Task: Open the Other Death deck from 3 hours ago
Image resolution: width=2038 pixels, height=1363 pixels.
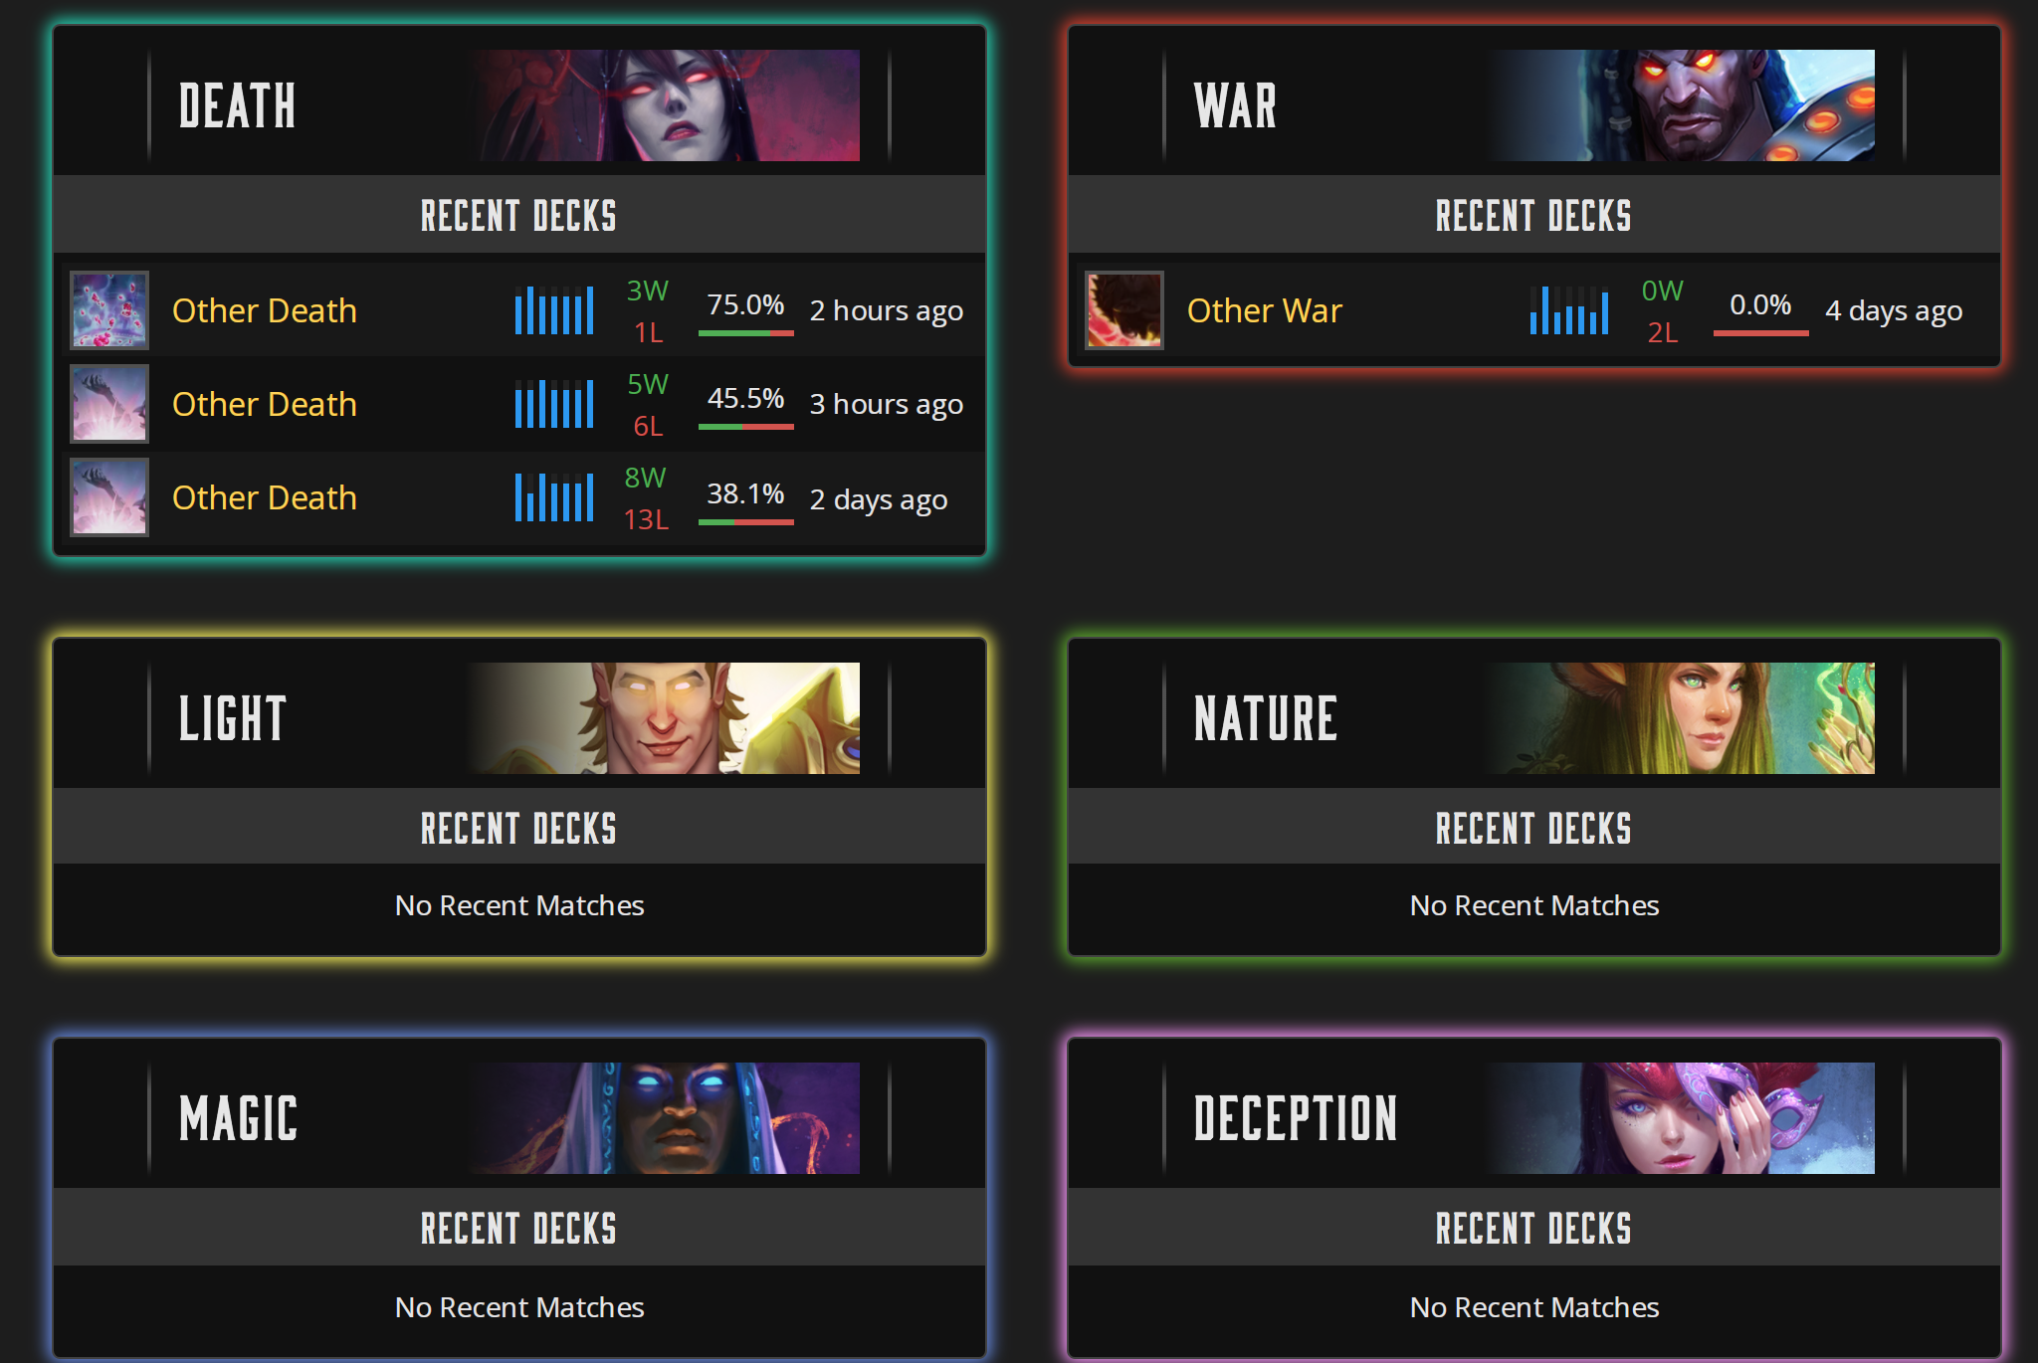Action: [264, 404]
